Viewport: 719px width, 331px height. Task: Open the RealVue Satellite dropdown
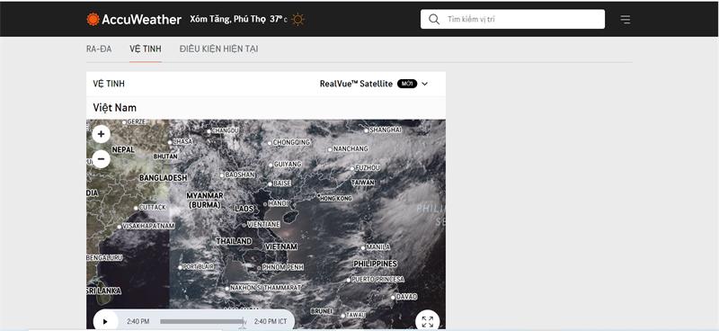click(374, 84)
